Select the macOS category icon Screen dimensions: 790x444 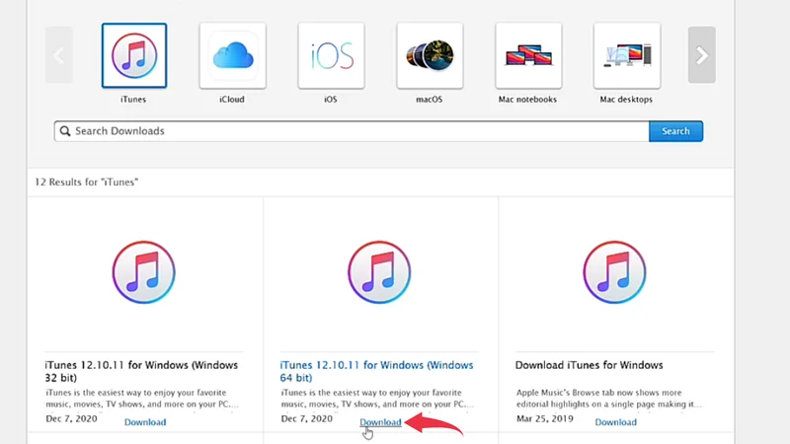point(430,56)
